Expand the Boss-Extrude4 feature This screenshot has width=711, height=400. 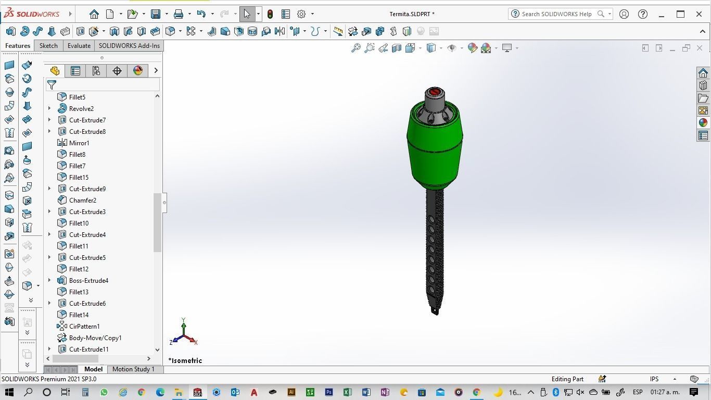pyautogui.click(x=49, y=280)
